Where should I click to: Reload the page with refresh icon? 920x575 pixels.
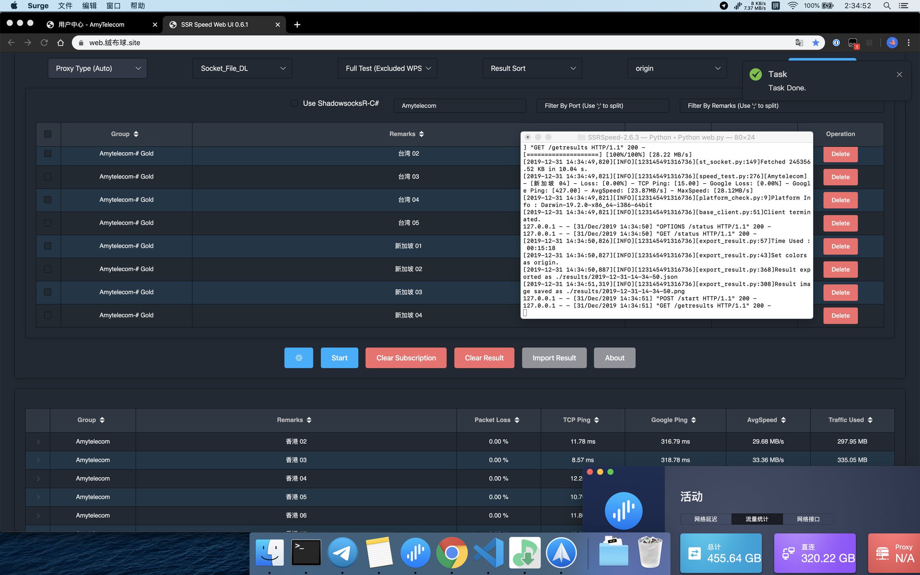(44, 43)
